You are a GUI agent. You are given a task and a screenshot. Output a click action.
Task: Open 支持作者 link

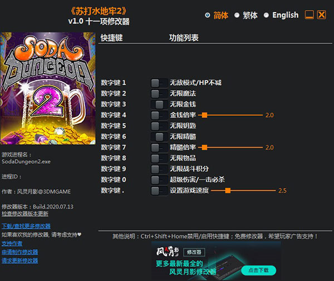pyautogui.click(x=12, y=243)
